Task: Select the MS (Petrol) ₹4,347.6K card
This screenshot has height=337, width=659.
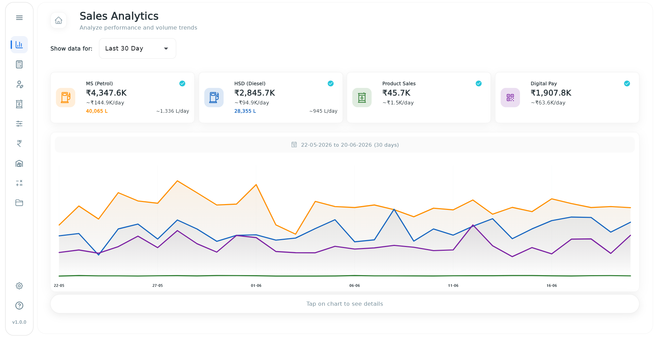Action: [x=123, y=98]
